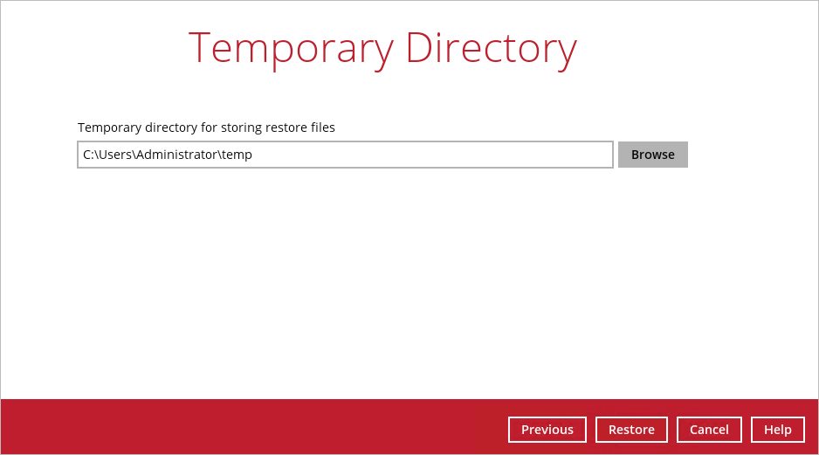Click the 'Temporary directory for storing restore files' label
Screen dimensions: 819x455
pyautogui.click(x=206, y=128)
